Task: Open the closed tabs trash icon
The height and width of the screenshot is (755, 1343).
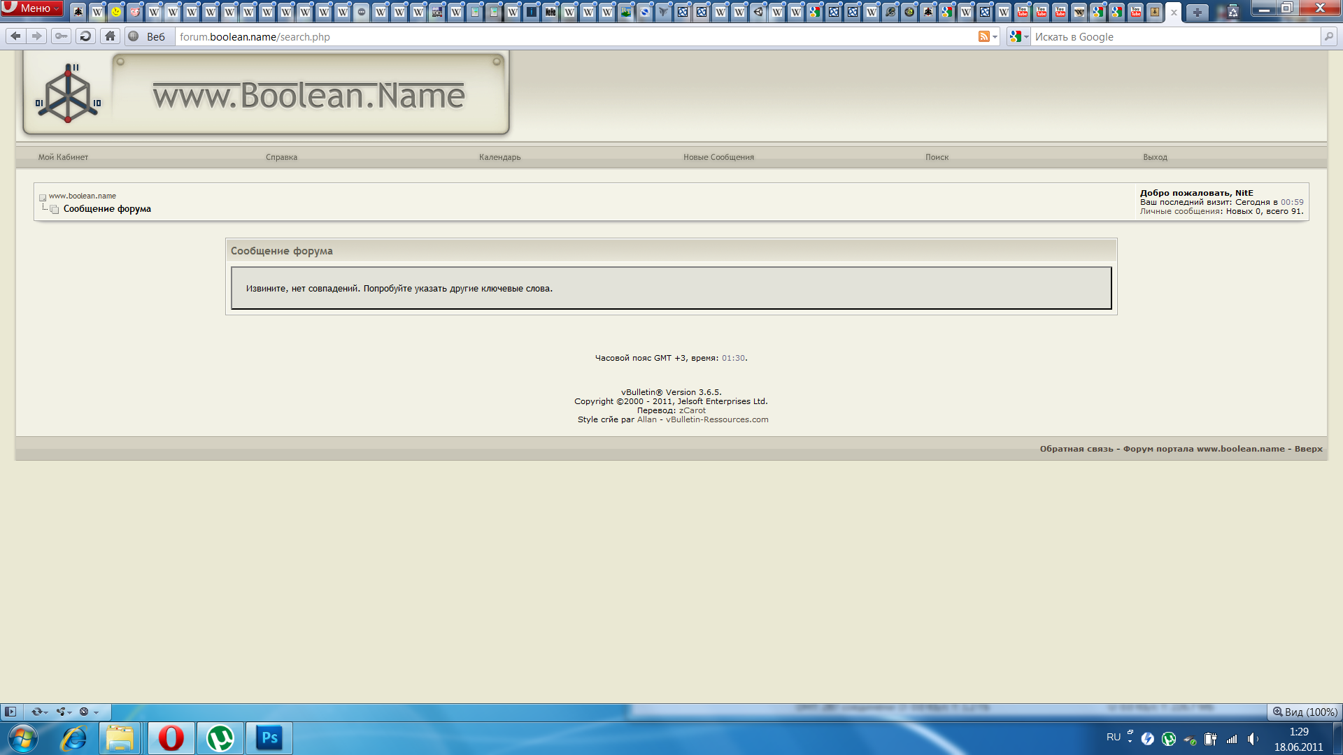Action: pos(1233,12)
